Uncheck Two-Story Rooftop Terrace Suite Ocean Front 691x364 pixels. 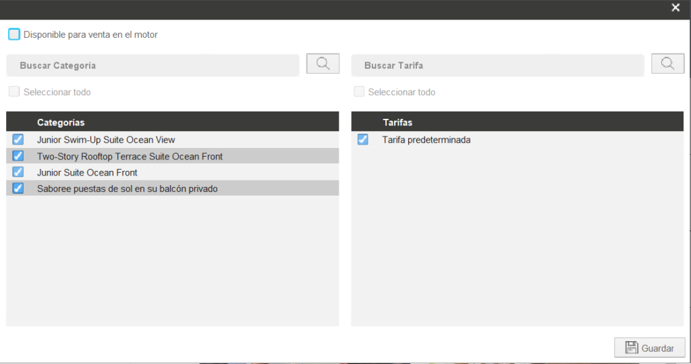[18, 156]
